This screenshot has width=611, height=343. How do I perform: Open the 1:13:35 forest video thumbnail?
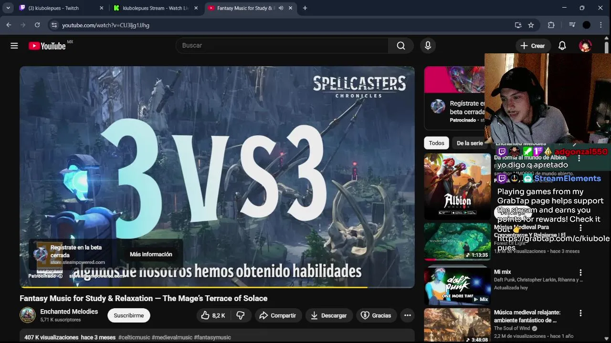(457, 242)
